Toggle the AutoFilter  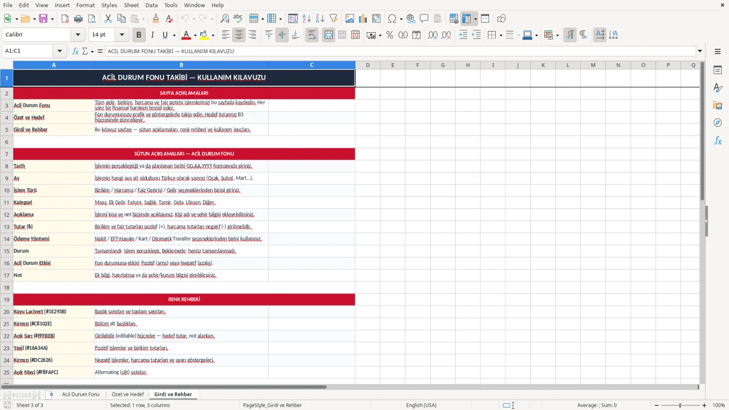coord(334,19)
